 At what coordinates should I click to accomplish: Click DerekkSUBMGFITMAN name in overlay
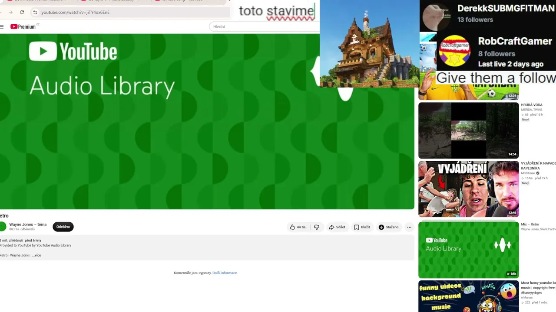[506, 8]
